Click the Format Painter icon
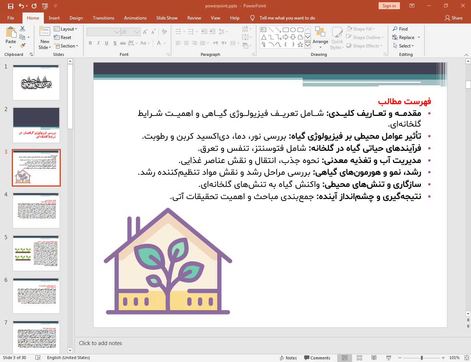The width and height of the screenshot is (471, 362). pyautogui.click(x=22, y=45)
